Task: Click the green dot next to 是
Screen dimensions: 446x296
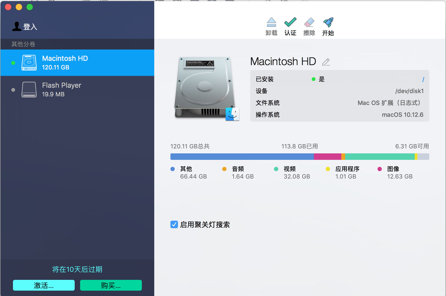Action: tap(314, 79)
